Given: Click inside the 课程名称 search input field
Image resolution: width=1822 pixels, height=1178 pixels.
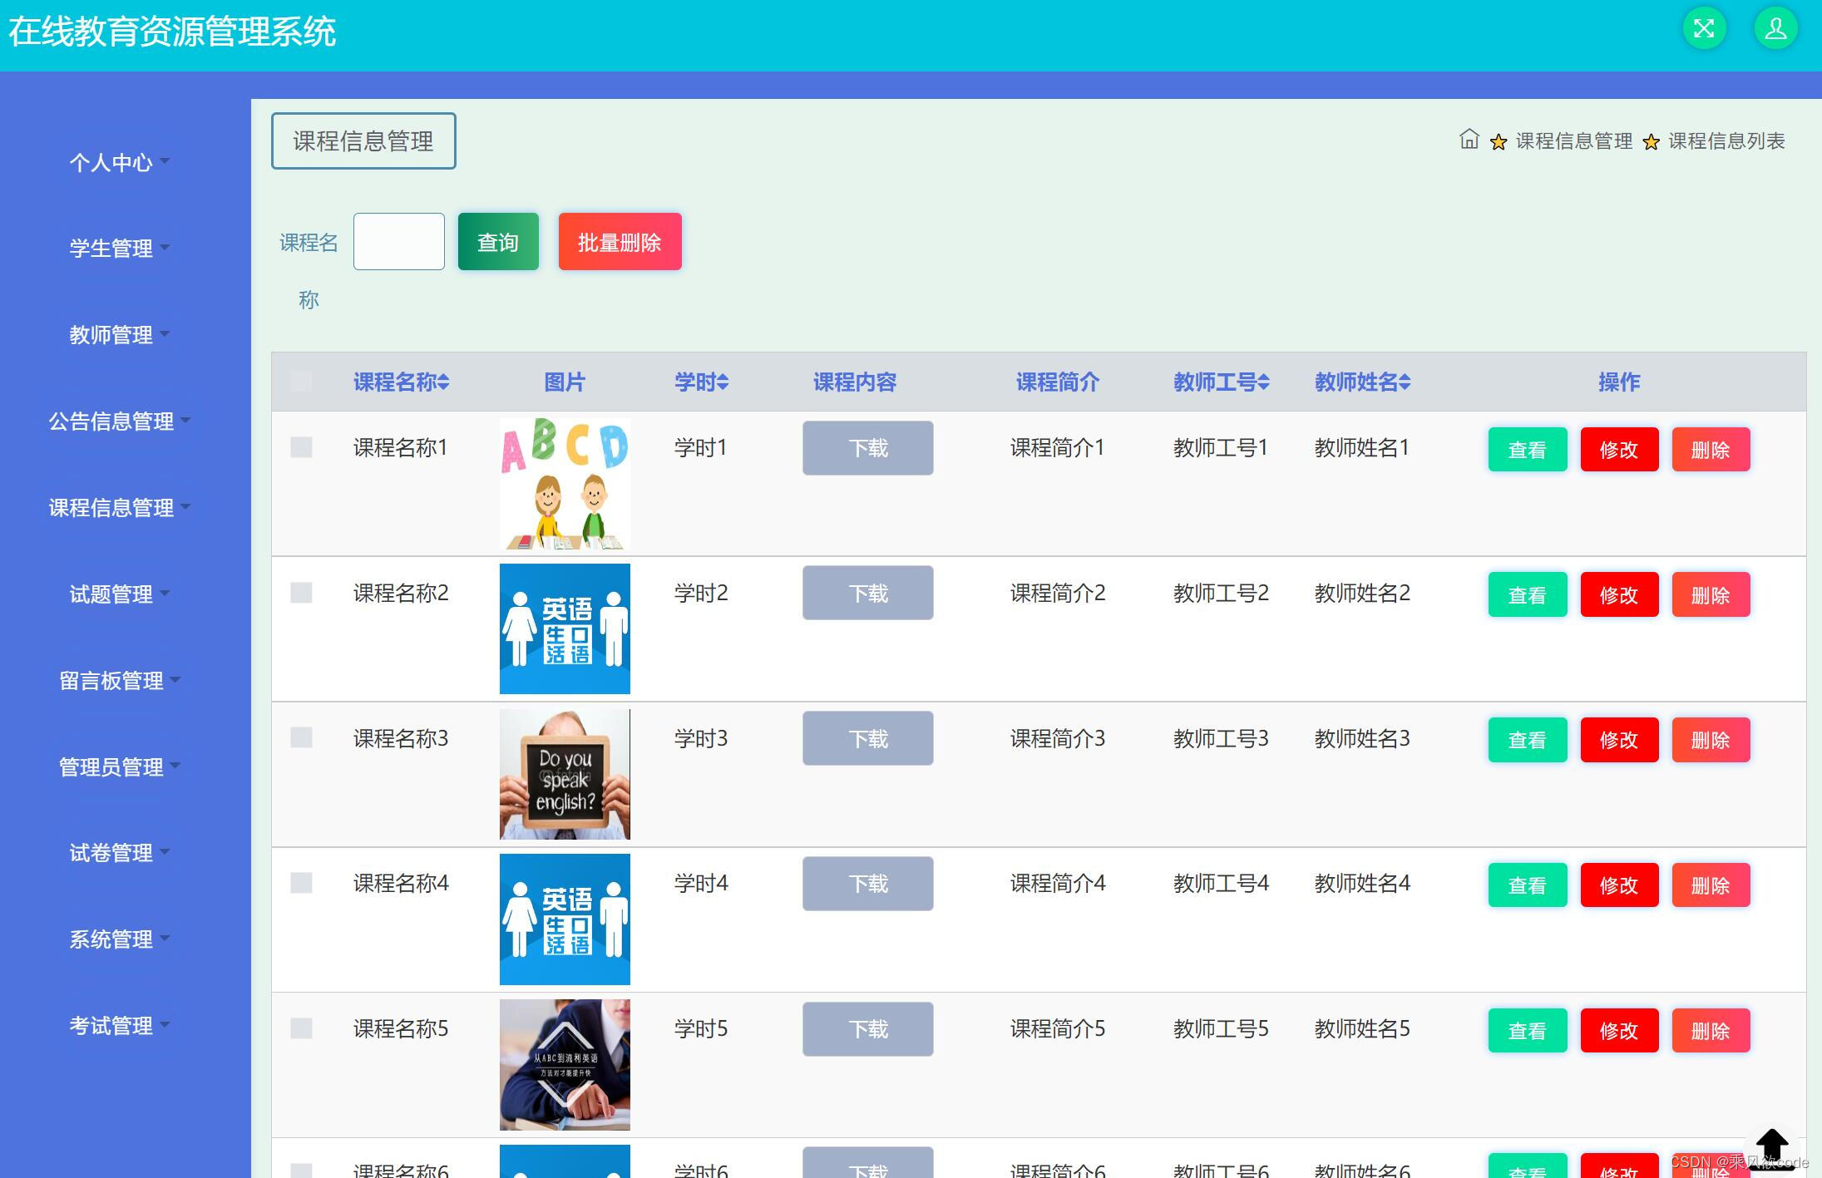Looking at the screenshot, I should click(398, 241).
